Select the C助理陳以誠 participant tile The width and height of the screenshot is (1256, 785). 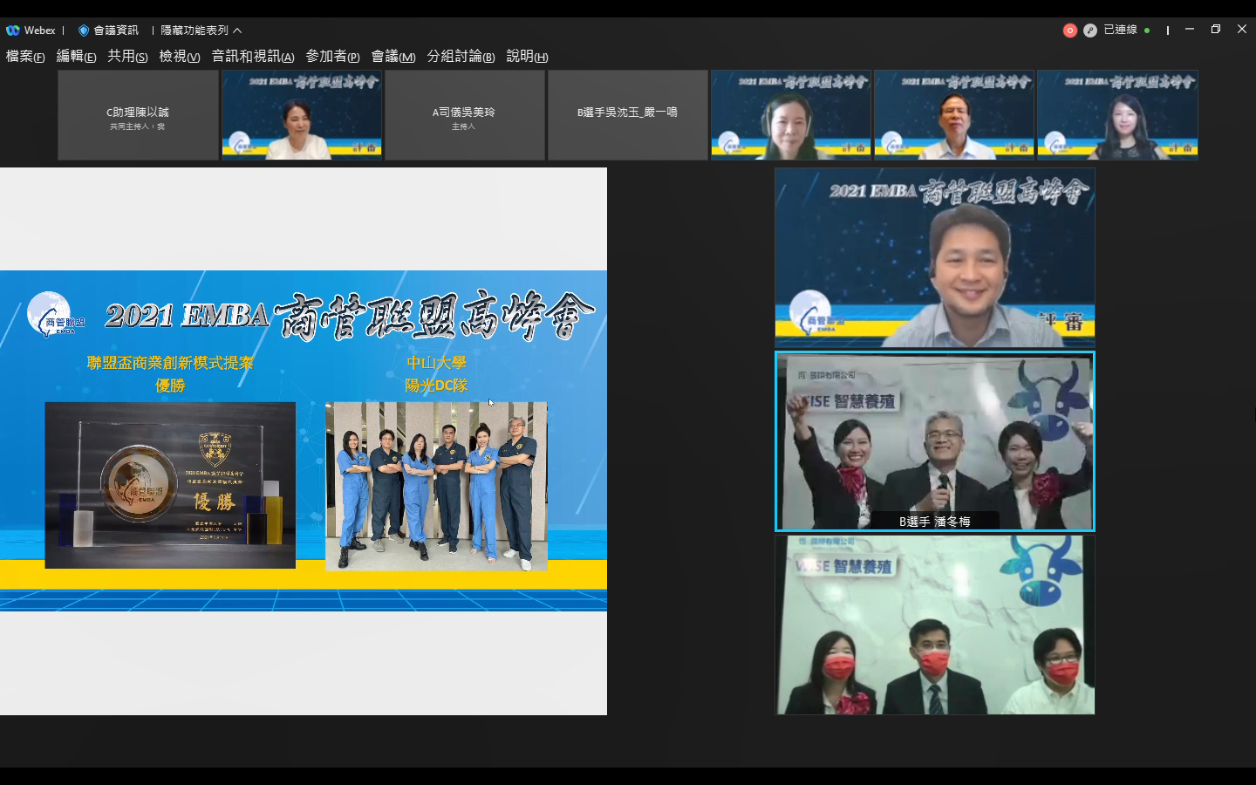point(138,115)
